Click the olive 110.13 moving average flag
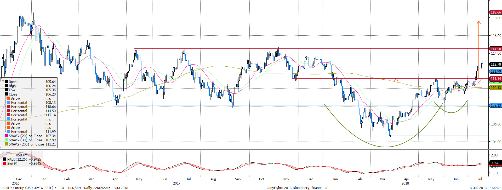The image size is (502, 190). point(495,88)
